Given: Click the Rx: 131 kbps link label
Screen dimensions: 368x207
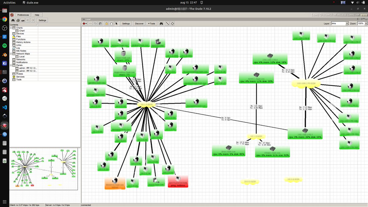Looking at the screenshot, I should [x=256, y=107].
